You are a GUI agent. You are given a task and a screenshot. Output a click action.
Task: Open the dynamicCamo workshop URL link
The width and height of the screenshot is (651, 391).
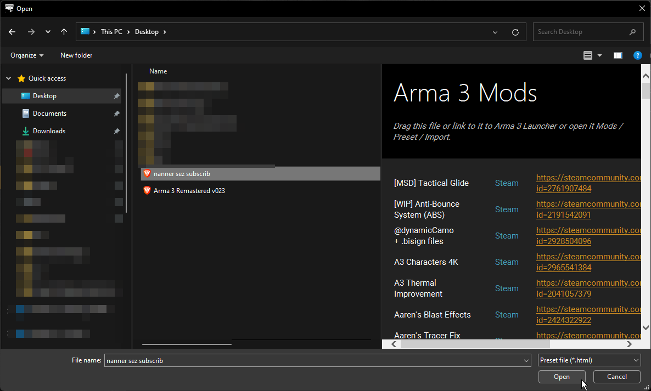(588, 235)
